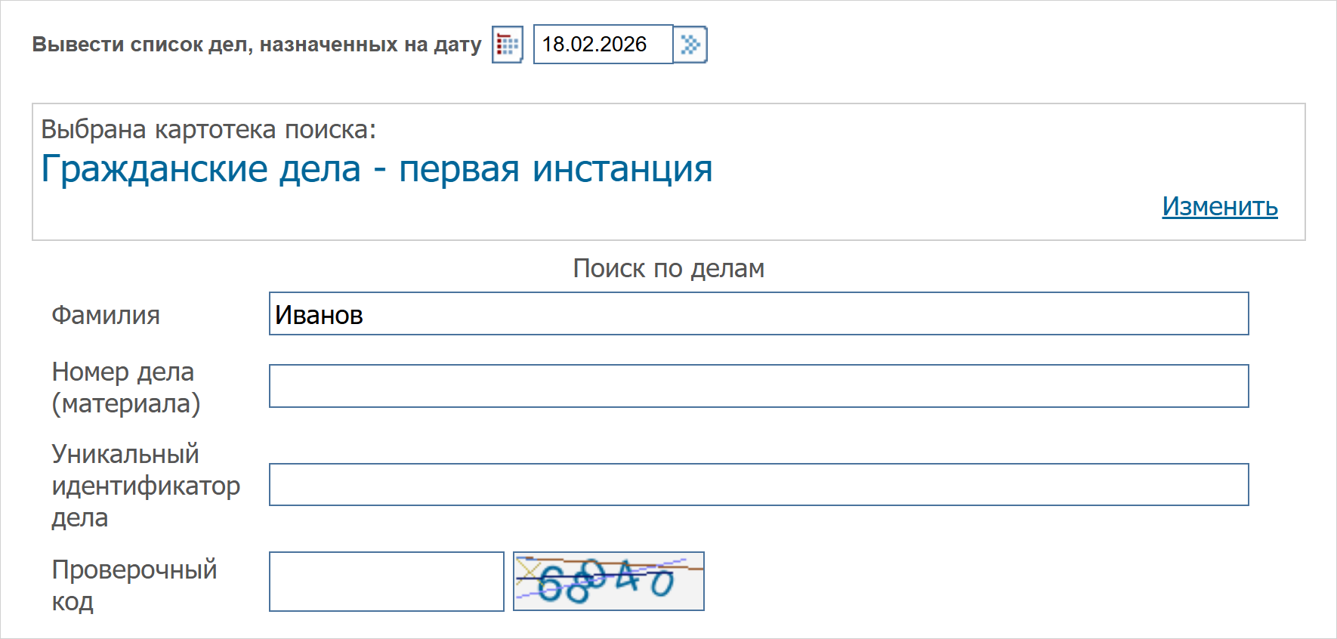Focus the date field showing 18.02.2026
1337x639 pixels.
(602, 45)
